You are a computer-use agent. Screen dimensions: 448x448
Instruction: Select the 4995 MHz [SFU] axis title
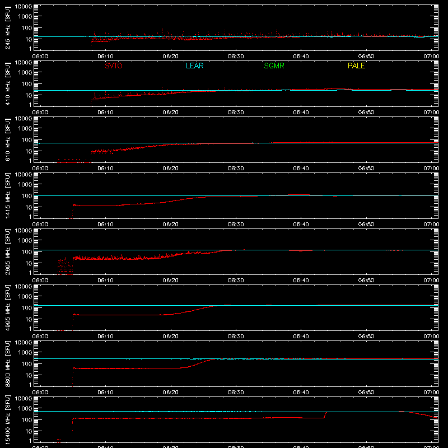tap(8, 308)
